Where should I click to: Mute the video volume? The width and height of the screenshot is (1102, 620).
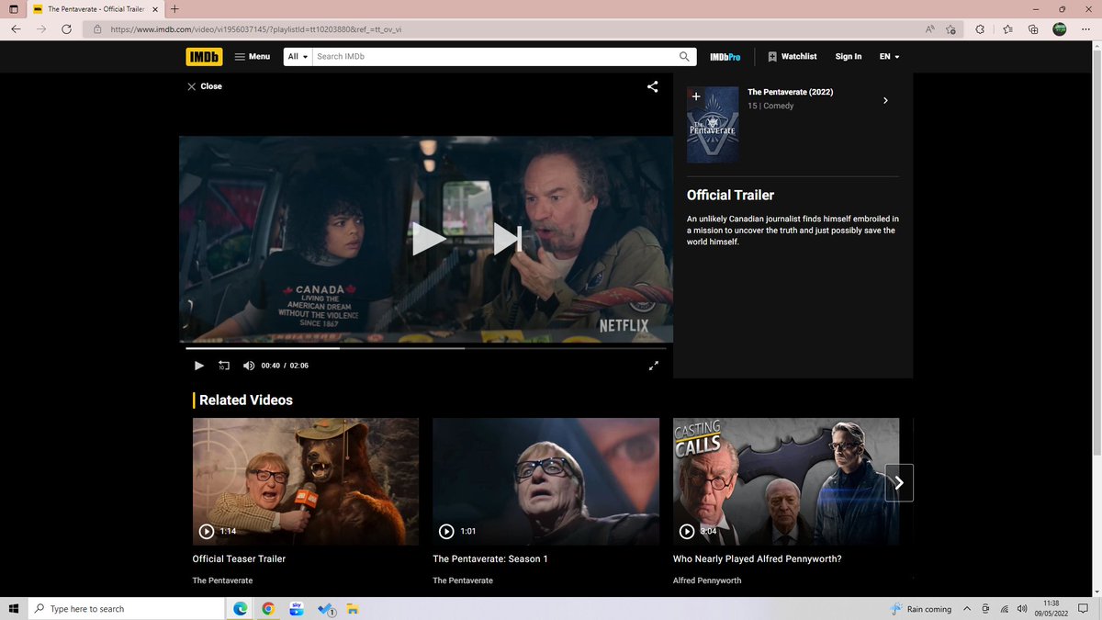[x=249, y=366]
